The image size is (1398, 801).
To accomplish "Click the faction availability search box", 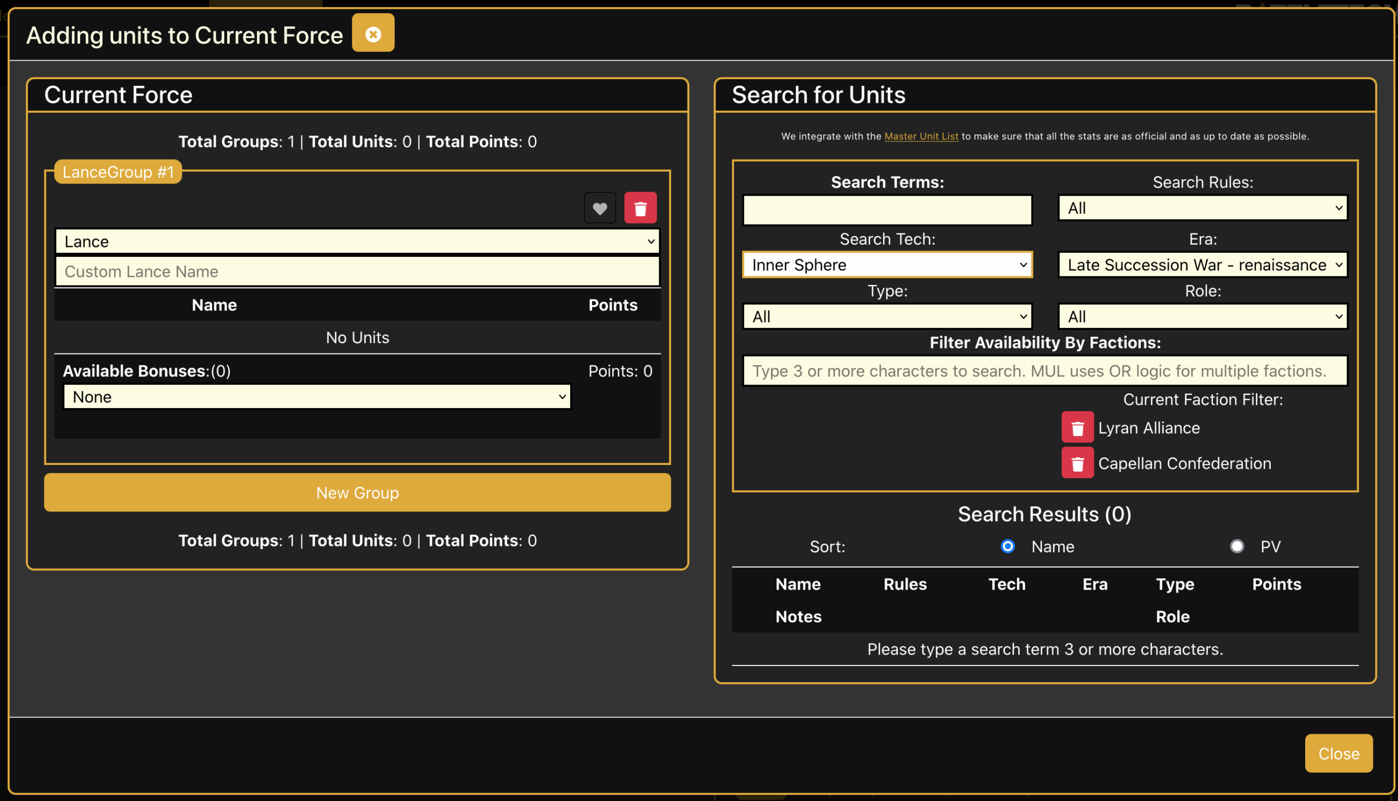I will point(1045,372).
